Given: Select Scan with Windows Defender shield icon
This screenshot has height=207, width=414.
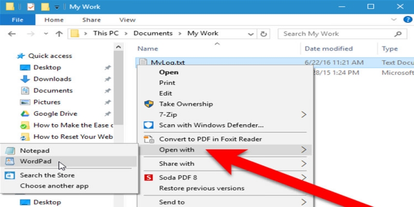Looking at the screenshot, I should [x=149, y=125].
